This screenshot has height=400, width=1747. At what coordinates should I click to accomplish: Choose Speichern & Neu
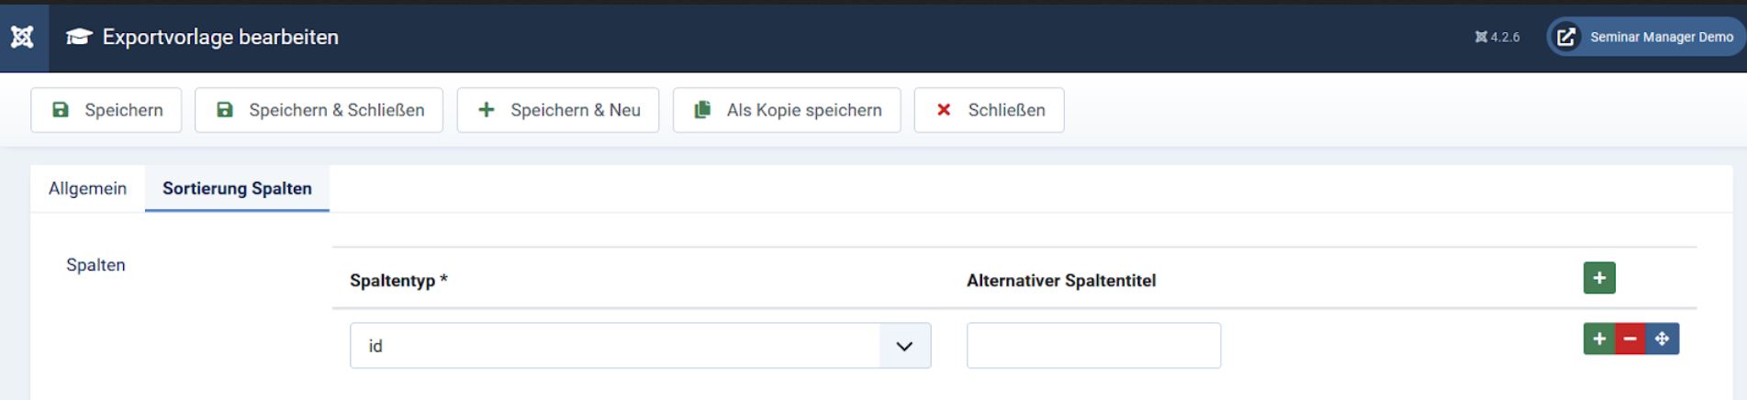[x=557, y=110]
